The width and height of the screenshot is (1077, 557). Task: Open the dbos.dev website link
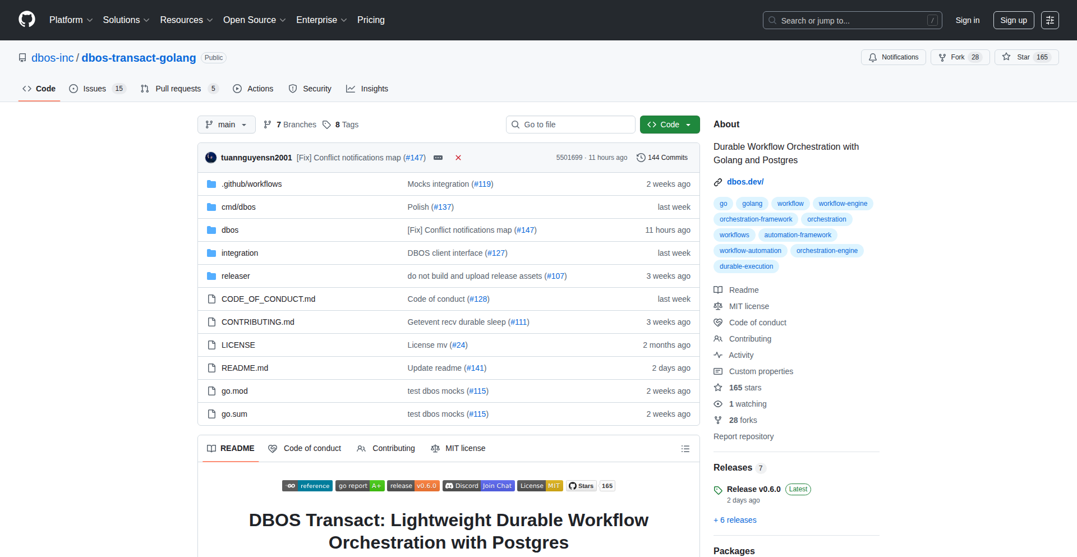point(745,182)
